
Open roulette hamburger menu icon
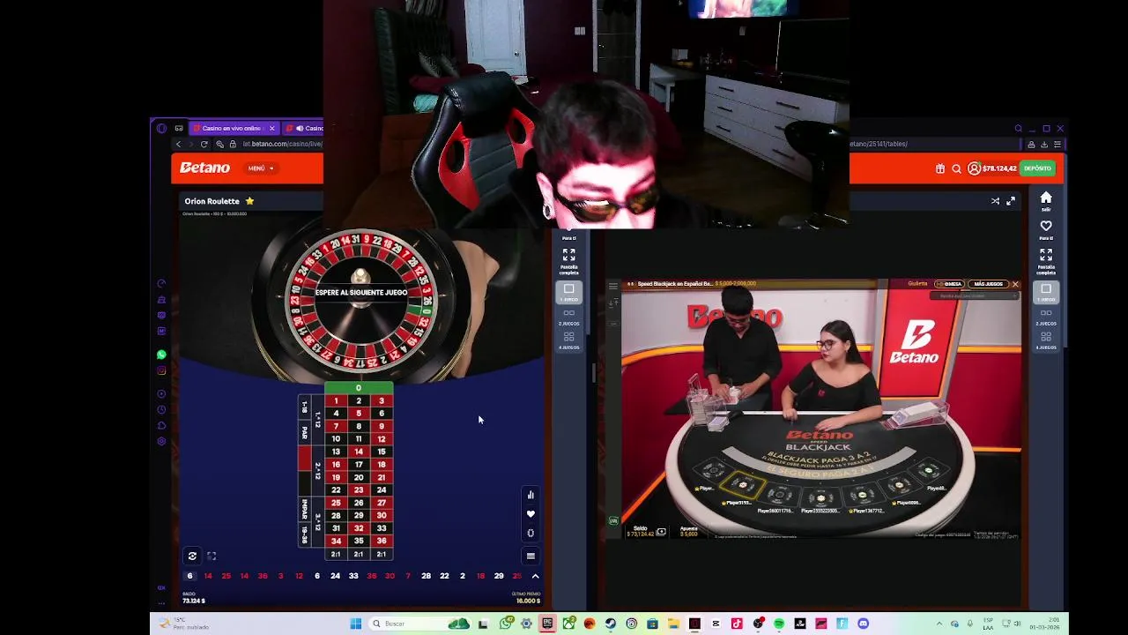pos(531,556)
